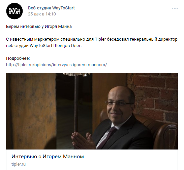The image size is (184, 170).
Task: Open the preview photo of man in suit
Action: (x=92, y=111)
